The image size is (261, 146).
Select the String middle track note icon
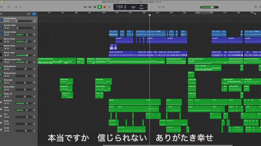click(1, 88)
